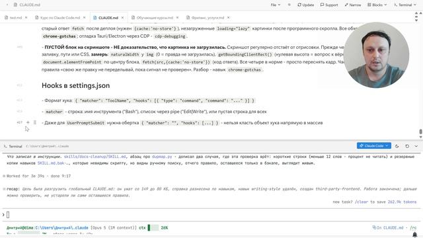Viewport: 423px width, 238px height.
Task: Open the Claude Code dropdown button
Action: click(373, 145)
